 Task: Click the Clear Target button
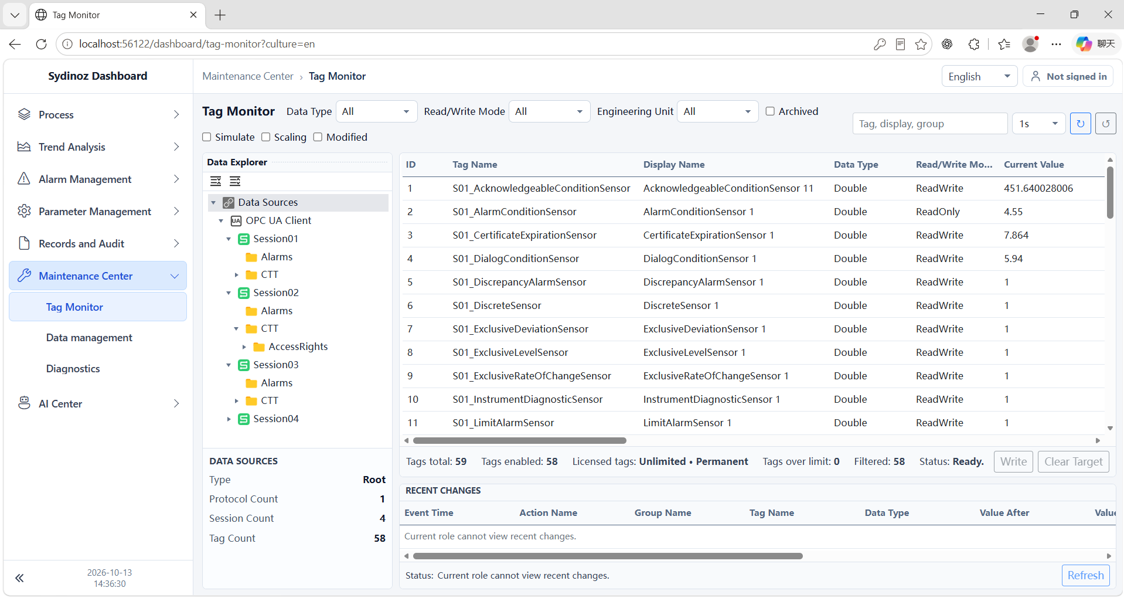point(1073,461)
